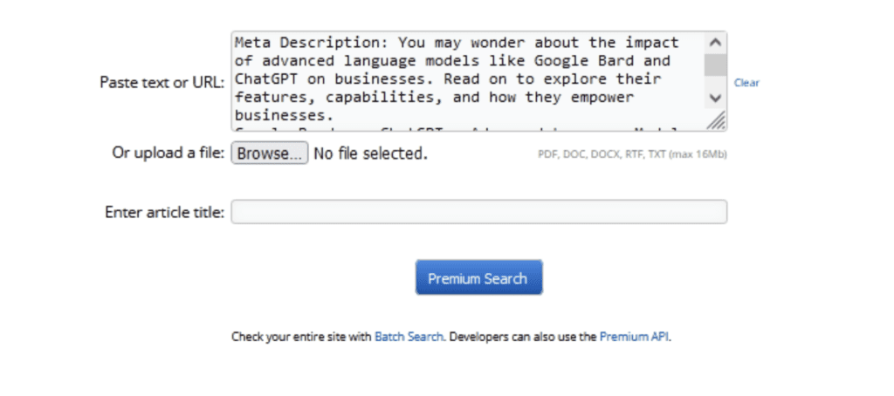This screenshot has height=396, width=894.
Task: Click the text area resize handle corner
Action: [x=717, y=121]
